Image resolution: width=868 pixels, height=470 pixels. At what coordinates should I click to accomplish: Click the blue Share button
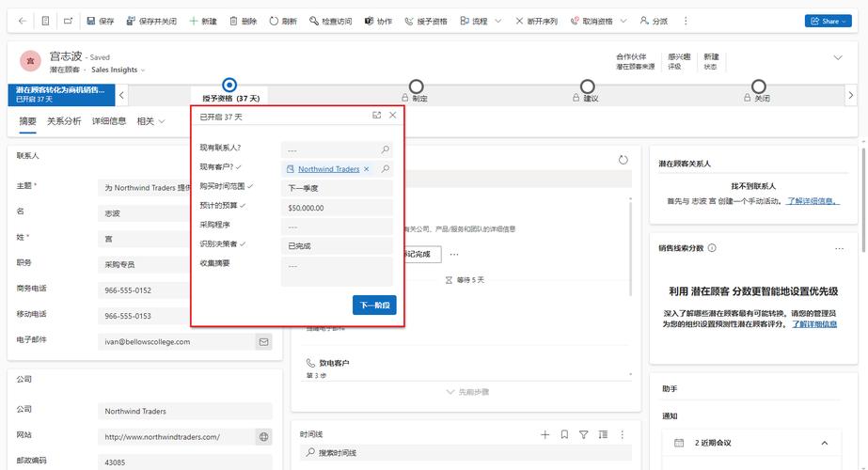(x=829, y=21)
